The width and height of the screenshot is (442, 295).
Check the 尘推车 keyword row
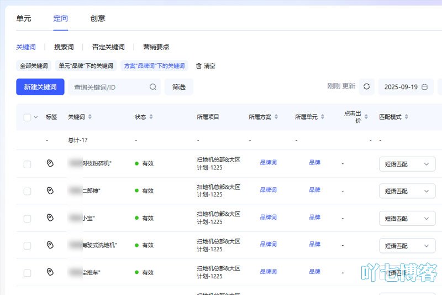click(27, 273)
